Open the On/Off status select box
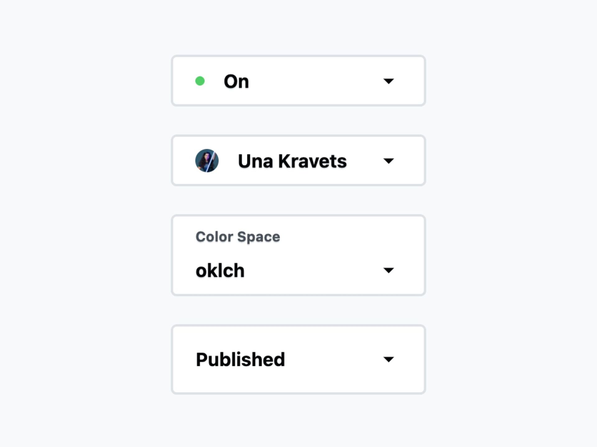This screenshot has height=447, width=597. pos(298,81)
